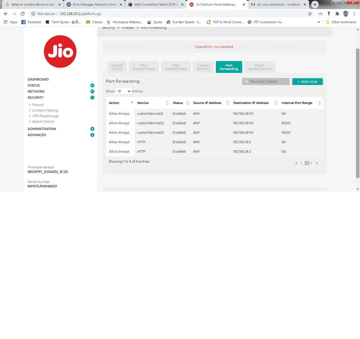
Task: Open the Client Access Control tab
Action: (260, 67)
